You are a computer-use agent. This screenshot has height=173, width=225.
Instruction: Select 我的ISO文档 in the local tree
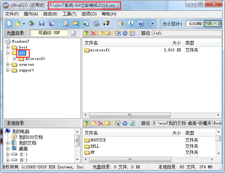pyautogui.click(x=31, y=137)
